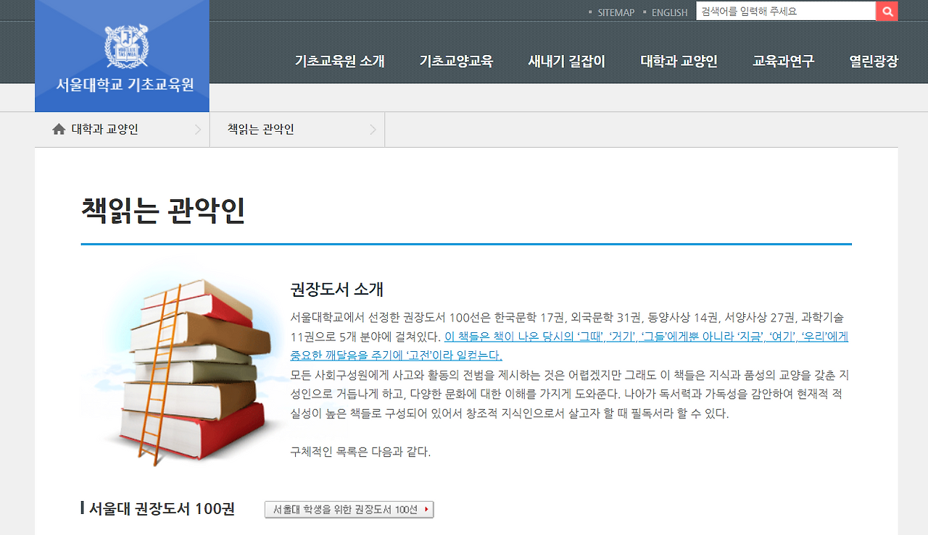Click the magnifying glass search icon
Image resolution: width=928 pixels, height=535 pixels.
coord(886,11)
